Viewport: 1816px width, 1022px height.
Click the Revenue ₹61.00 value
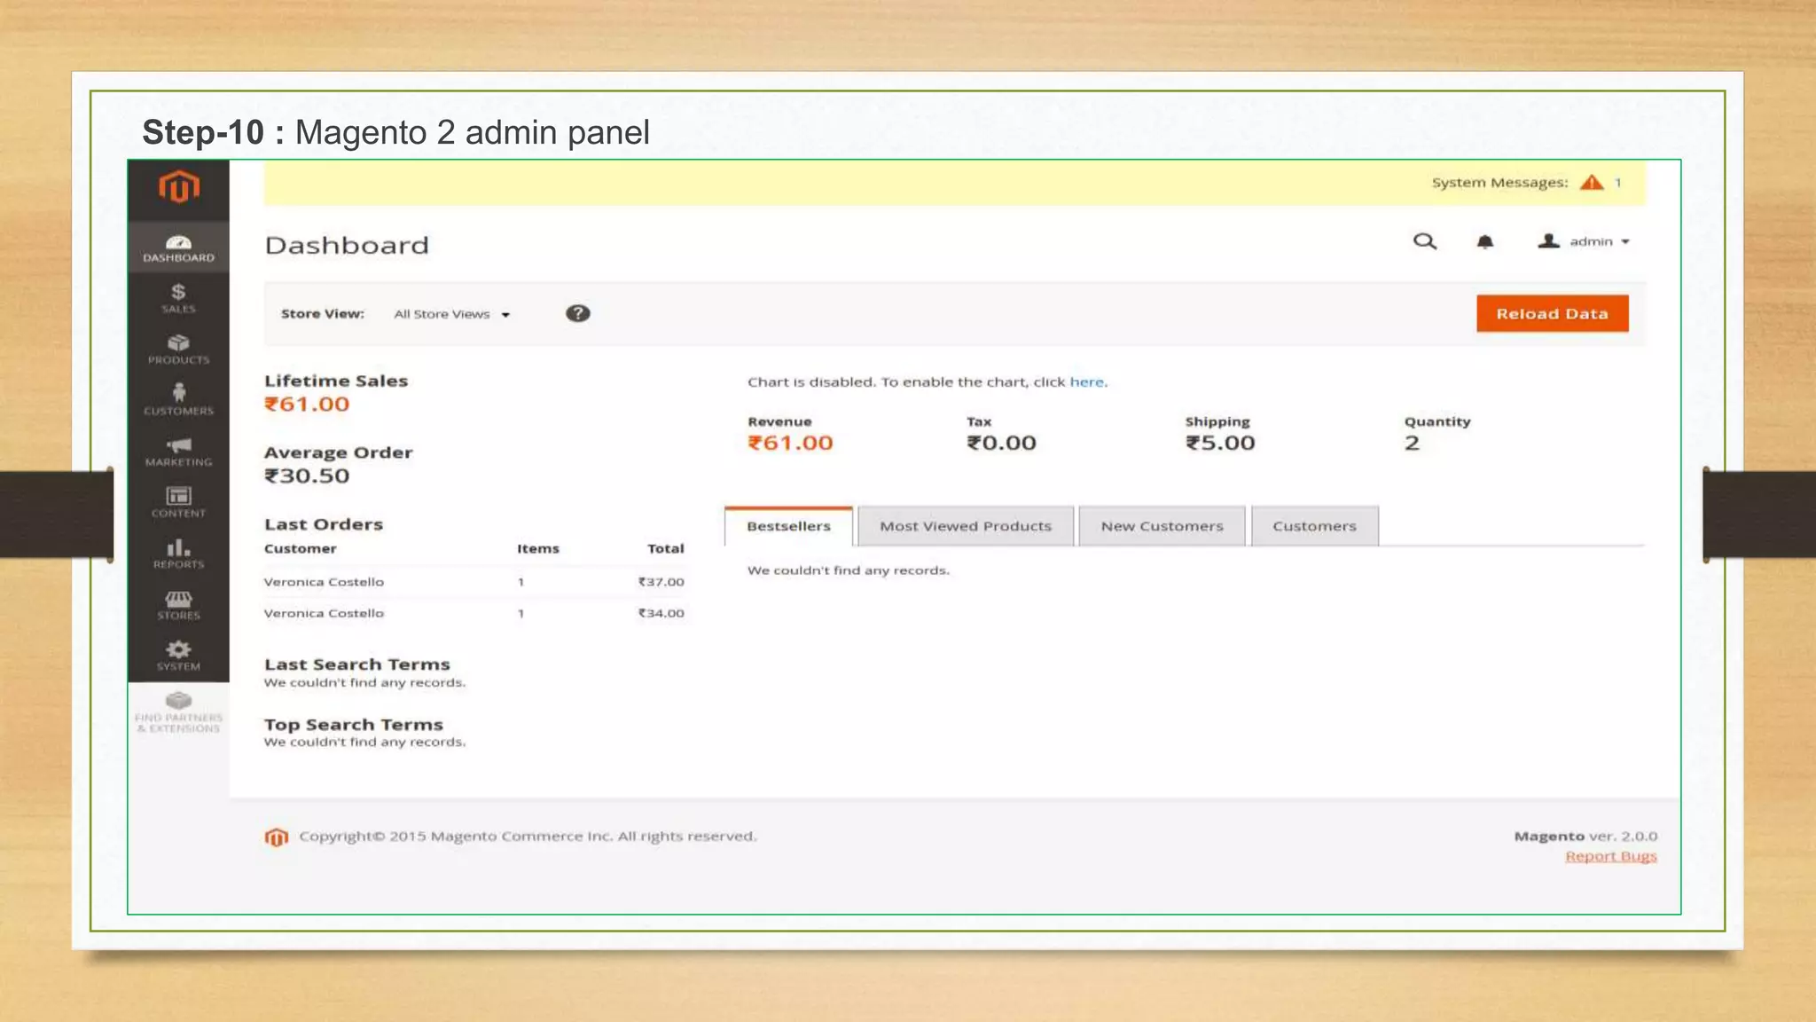click(x=790, y=443)
